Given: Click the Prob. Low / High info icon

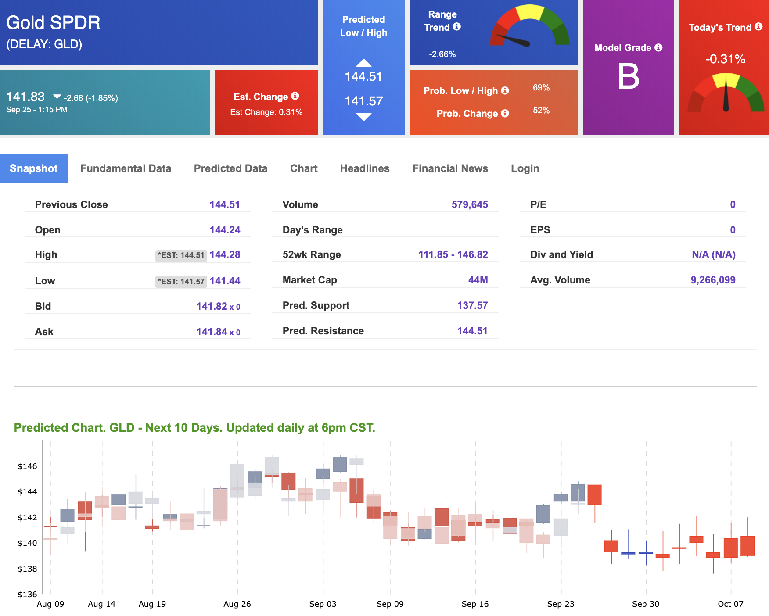Looking at the screenshot, I should click(x=505, y=90).
